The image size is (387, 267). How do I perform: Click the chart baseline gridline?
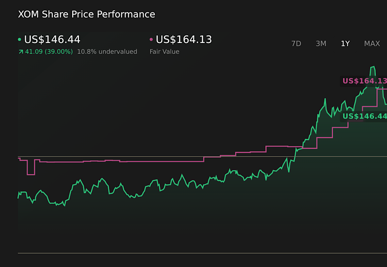click(161, 157)
